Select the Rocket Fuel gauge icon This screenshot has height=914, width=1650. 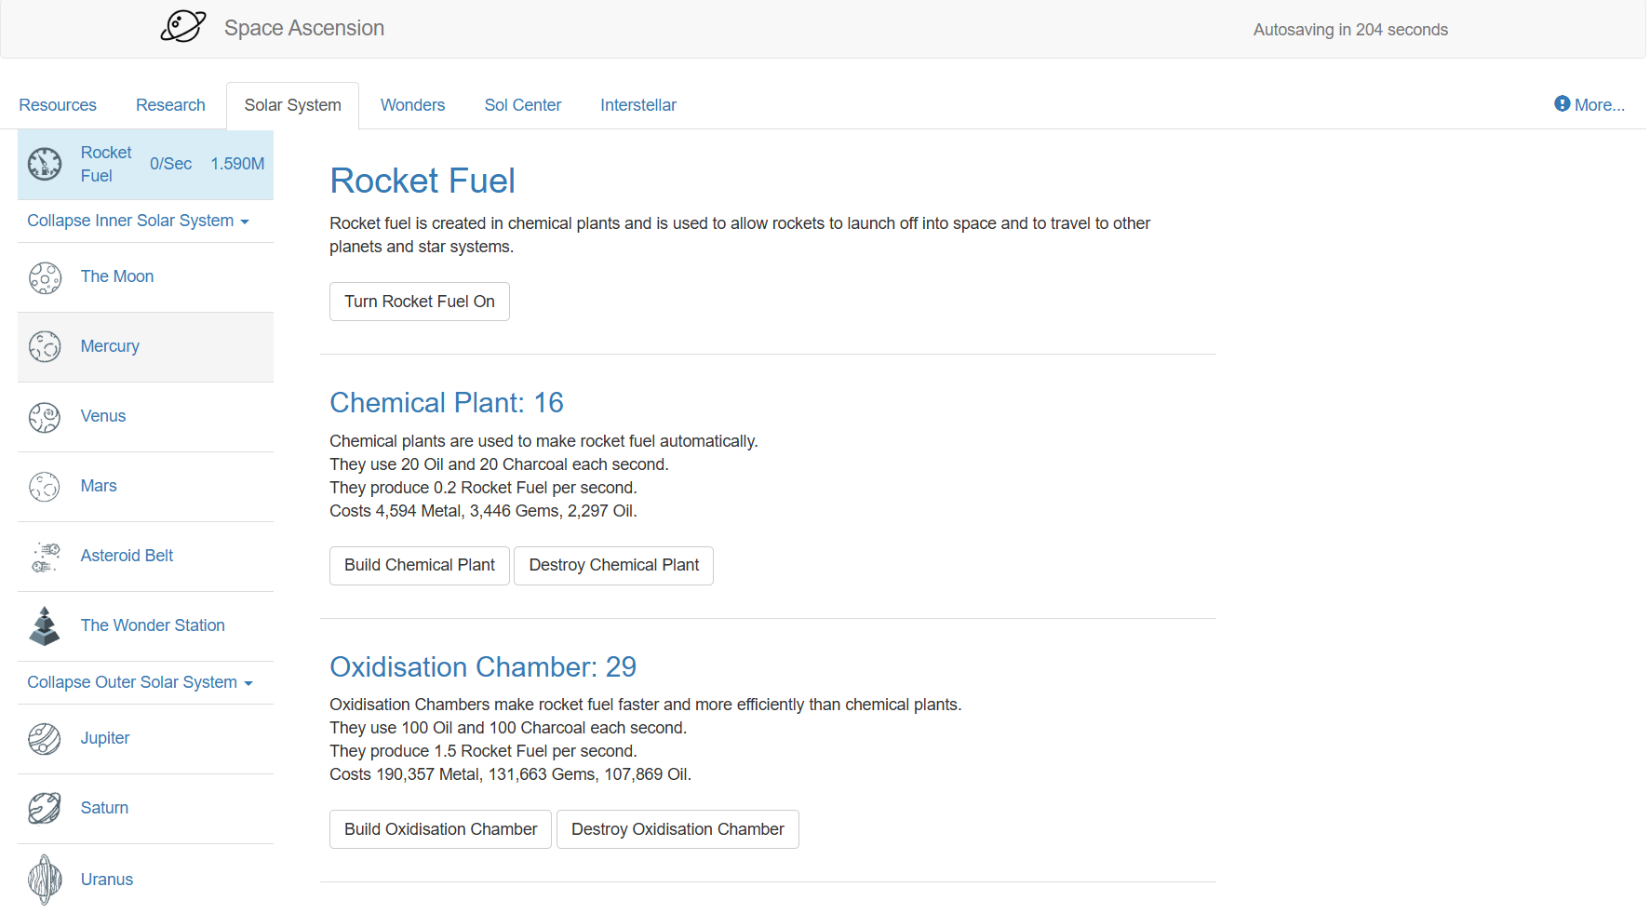45,164
